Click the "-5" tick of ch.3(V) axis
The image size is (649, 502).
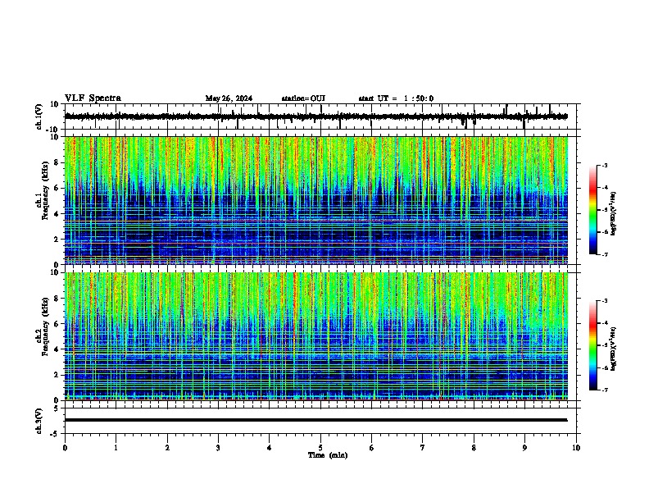pos(55,434)
